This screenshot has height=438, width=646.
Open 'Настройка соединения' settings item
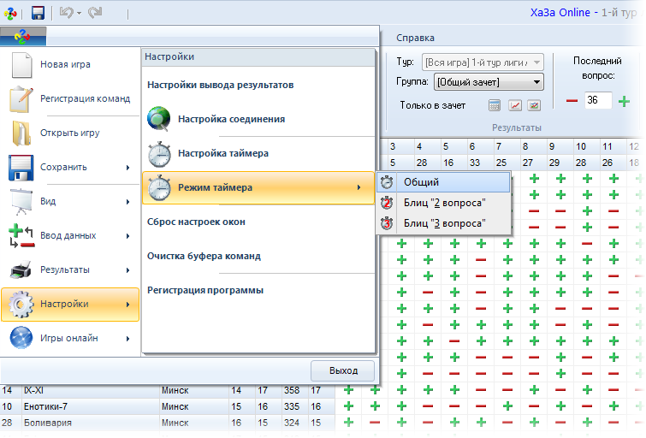(x=231, y=119)
